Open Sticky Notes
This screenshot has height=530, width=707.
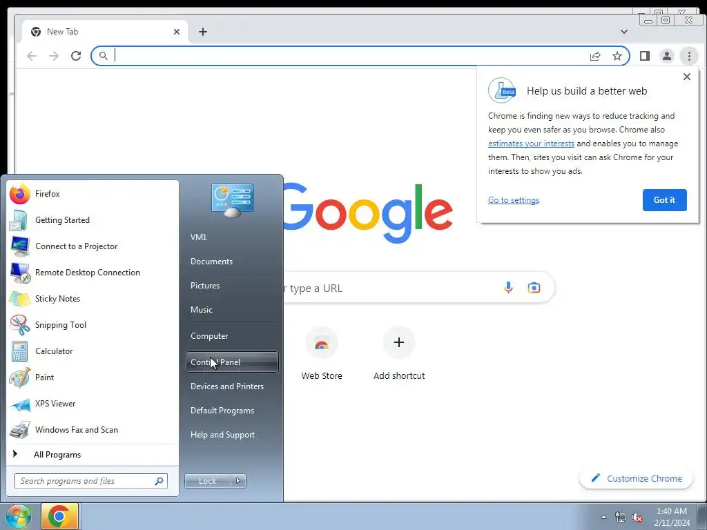click(x=93, y=298)
